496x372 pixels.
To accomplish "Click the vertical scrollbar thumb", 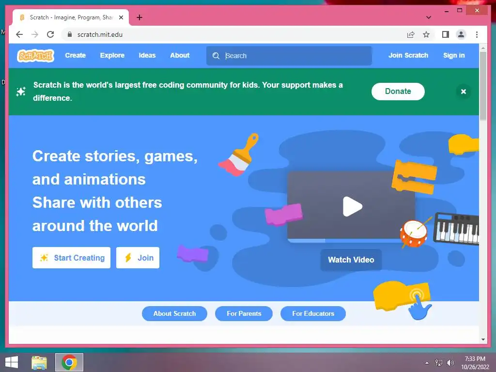I will [x=483, y=86].
